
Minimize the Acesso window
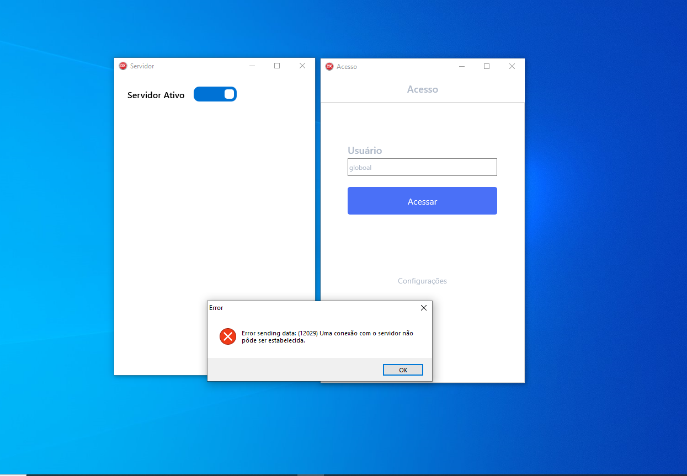point(462,66)
